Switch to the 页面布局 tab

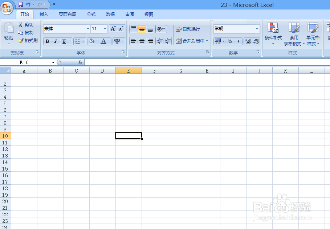coord(68,14)
